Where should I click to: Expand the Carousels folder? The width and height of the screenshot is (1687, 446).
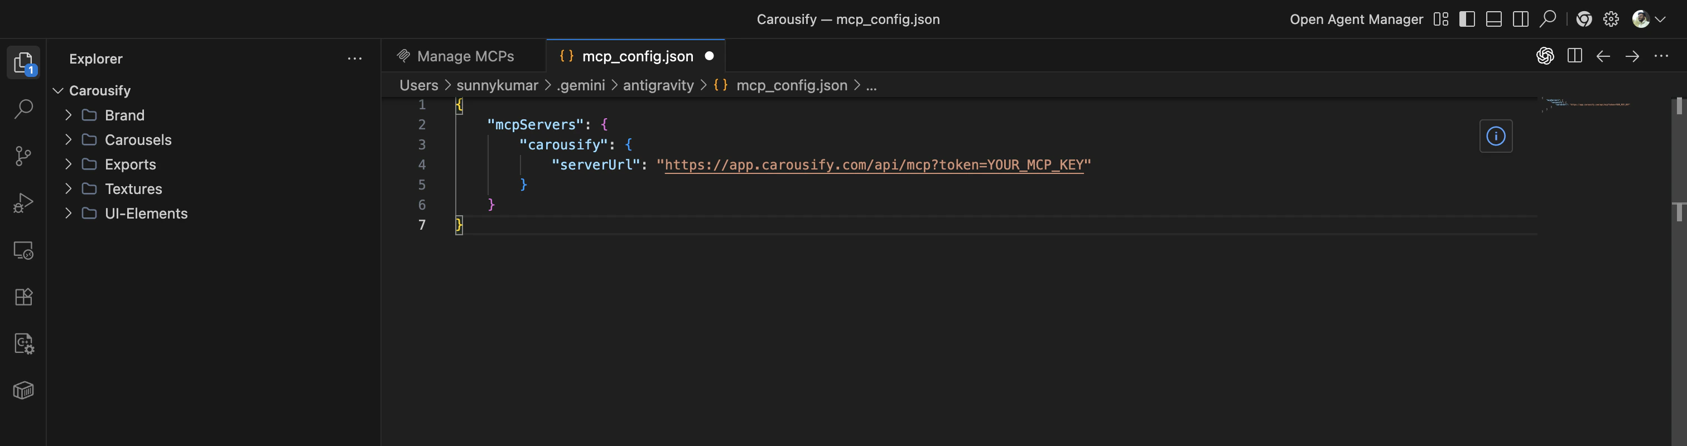(x=68, y=139)
